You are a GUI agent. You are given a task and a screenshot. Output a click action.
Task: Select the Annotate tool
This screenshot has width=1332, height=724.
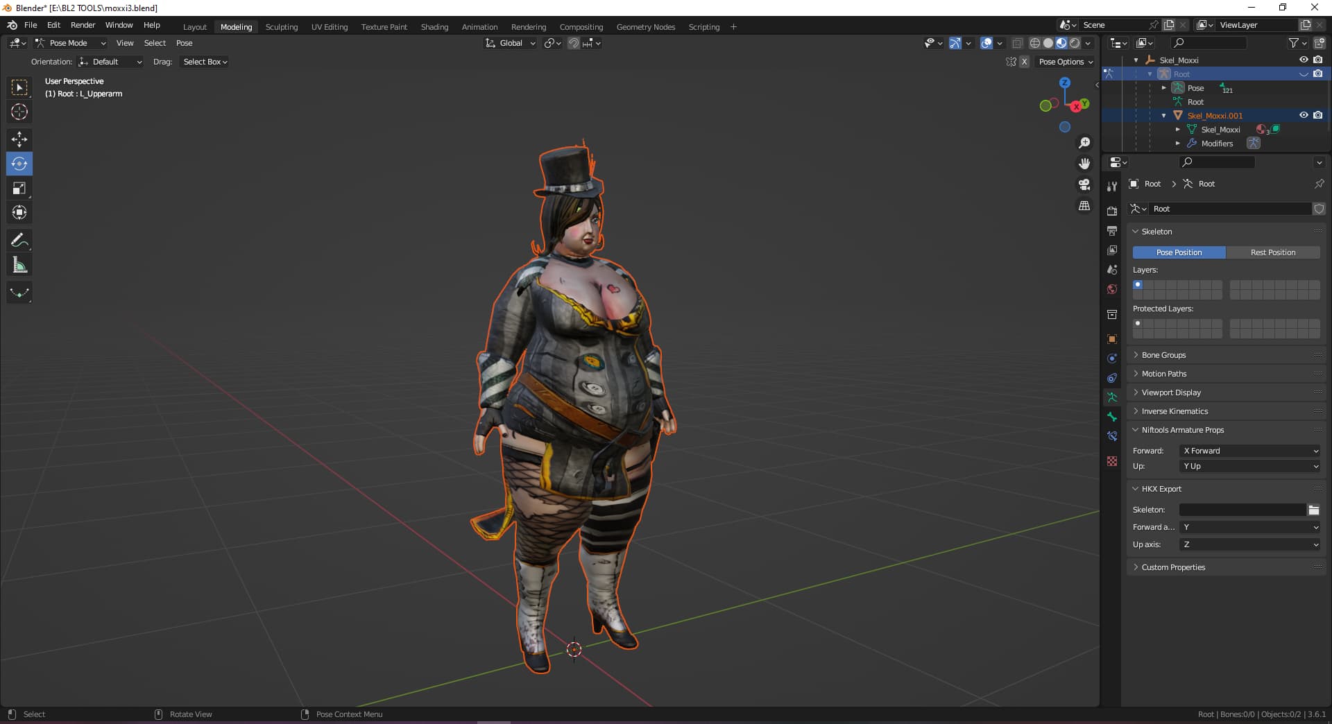pyautogui.click(x=19, y=241)
